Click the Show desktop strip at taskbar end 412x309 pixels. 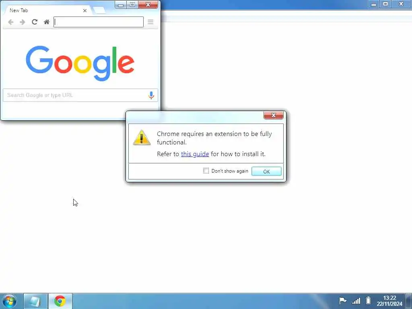[409, 301]
